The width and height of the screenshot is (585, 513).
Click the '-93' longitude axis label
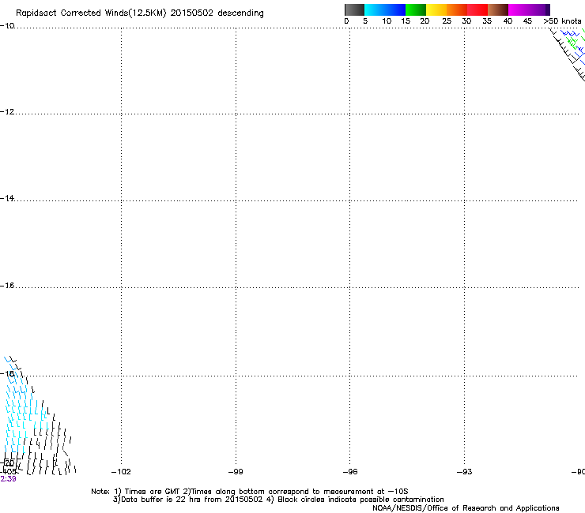click(465, 472)
